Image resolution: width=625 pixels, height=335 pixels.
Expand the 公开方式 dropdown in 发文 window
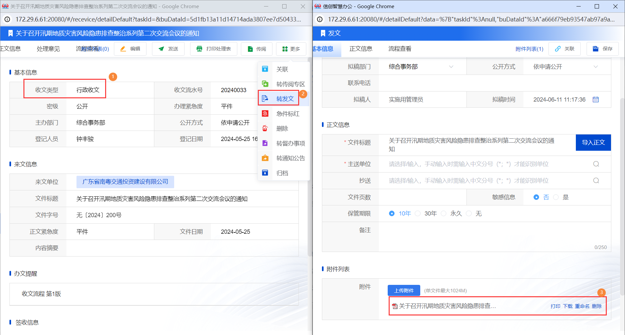tap(596, 67)
